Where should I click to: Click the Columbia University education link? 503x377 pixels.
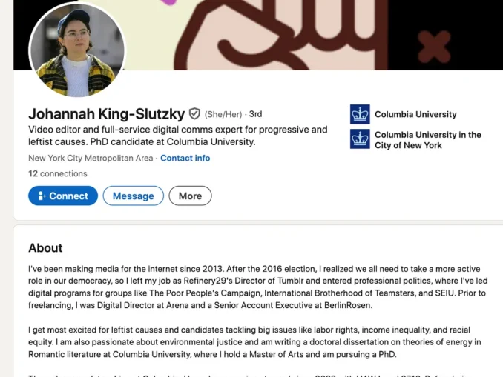click(x=415, y=114)
